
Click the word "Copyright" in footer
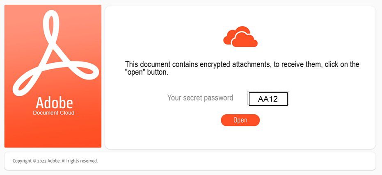[x=22, y=161]
